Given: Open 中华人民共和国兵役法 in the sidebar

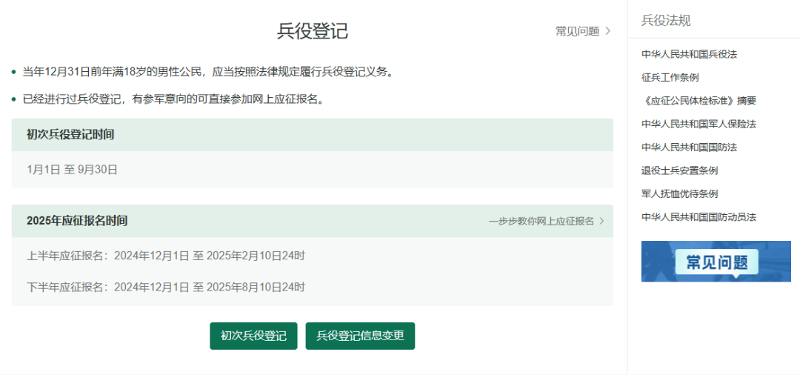Looking at the screenshot, I should [689, 54].
